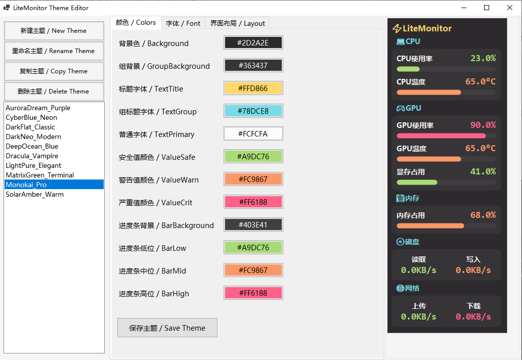Viewport: 522px width, 360px height.
Task: Click the disk group icon in preview
Action: [x=400, y=242]
